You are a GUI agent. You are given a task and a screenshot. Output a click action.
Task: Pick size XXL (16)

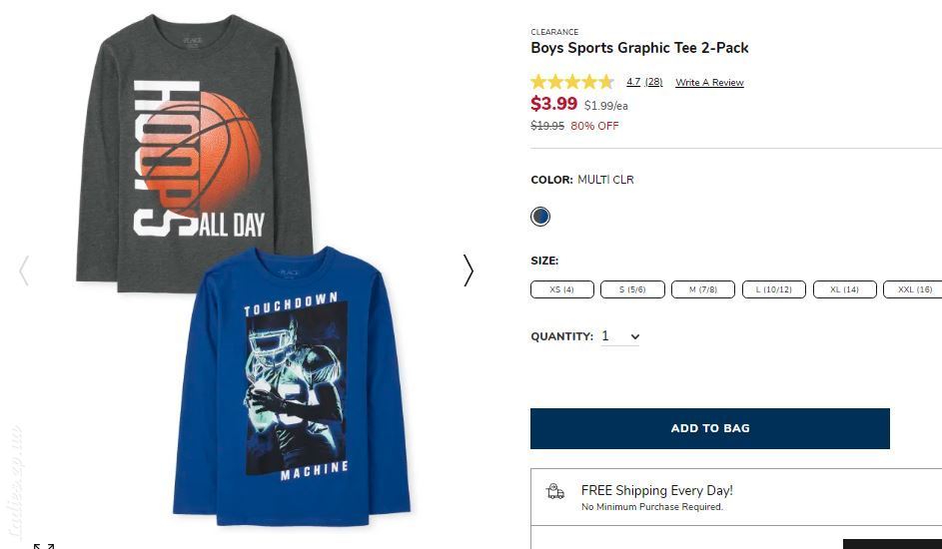[x=913, y=289]
